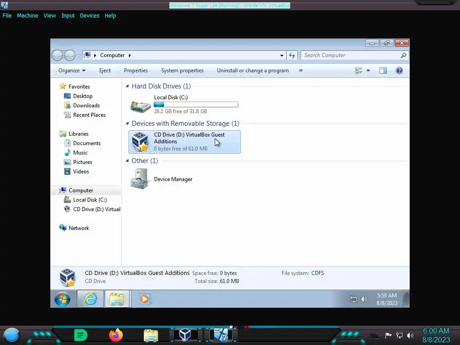Click Windows Explorer icon on guest taskbar
Image resolution: width=460 pixels, height=345 pixels.
pyautogui.click(x=117, y=299)
